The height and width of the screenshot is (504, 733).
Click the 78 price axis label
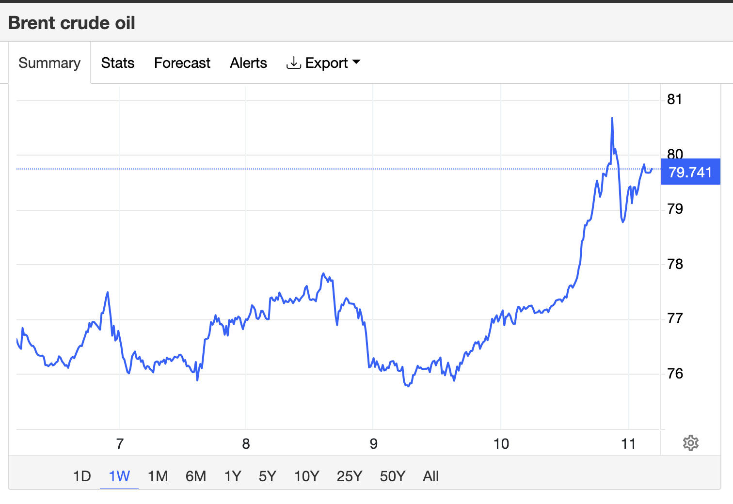675,264
